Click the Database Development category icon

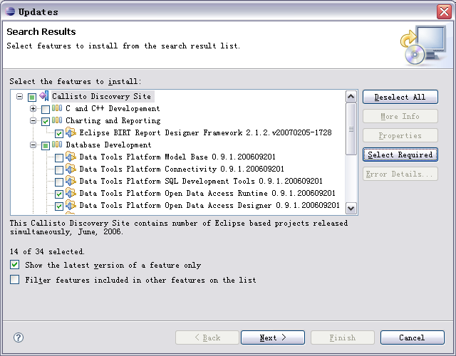point(57,145)
